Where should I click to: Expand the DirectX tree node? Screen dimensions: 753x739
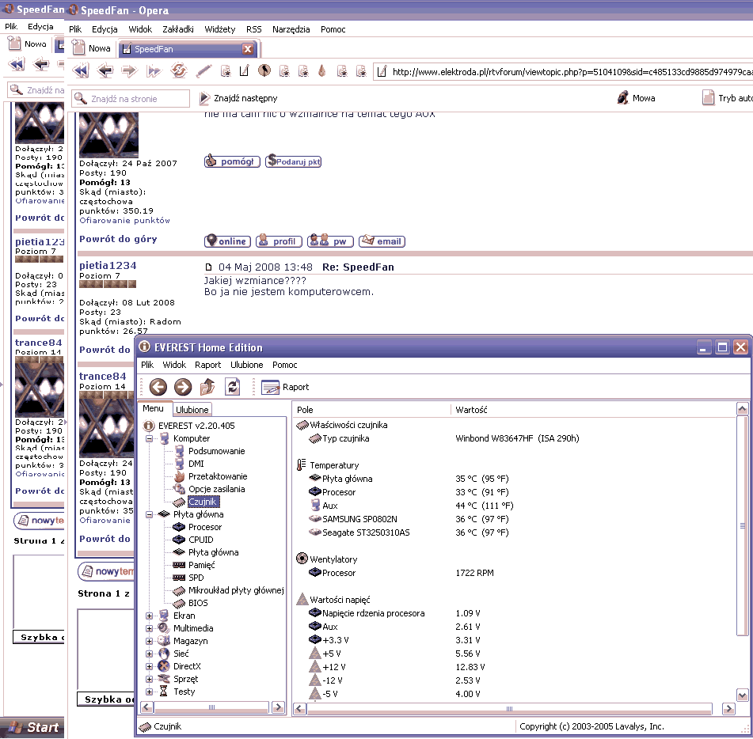tap(150, 666)
